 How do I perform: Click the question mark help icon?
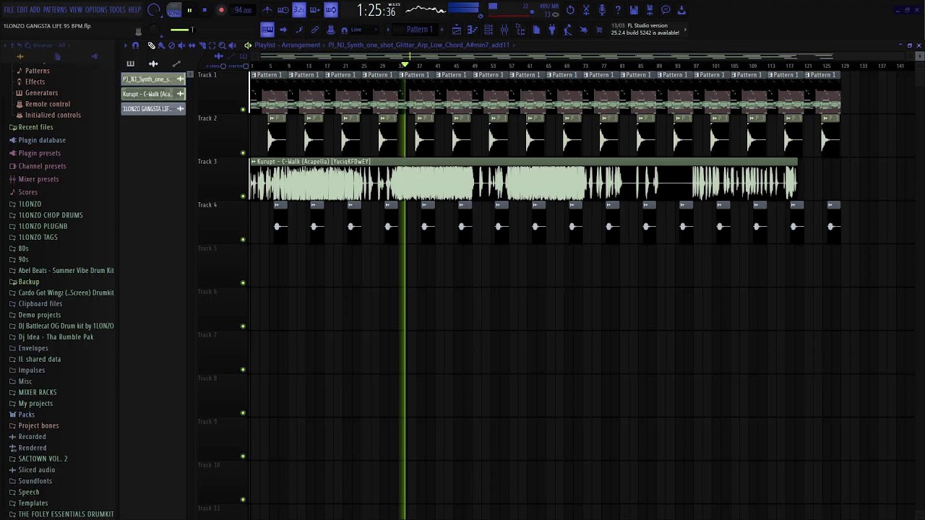tap(618, 10)
